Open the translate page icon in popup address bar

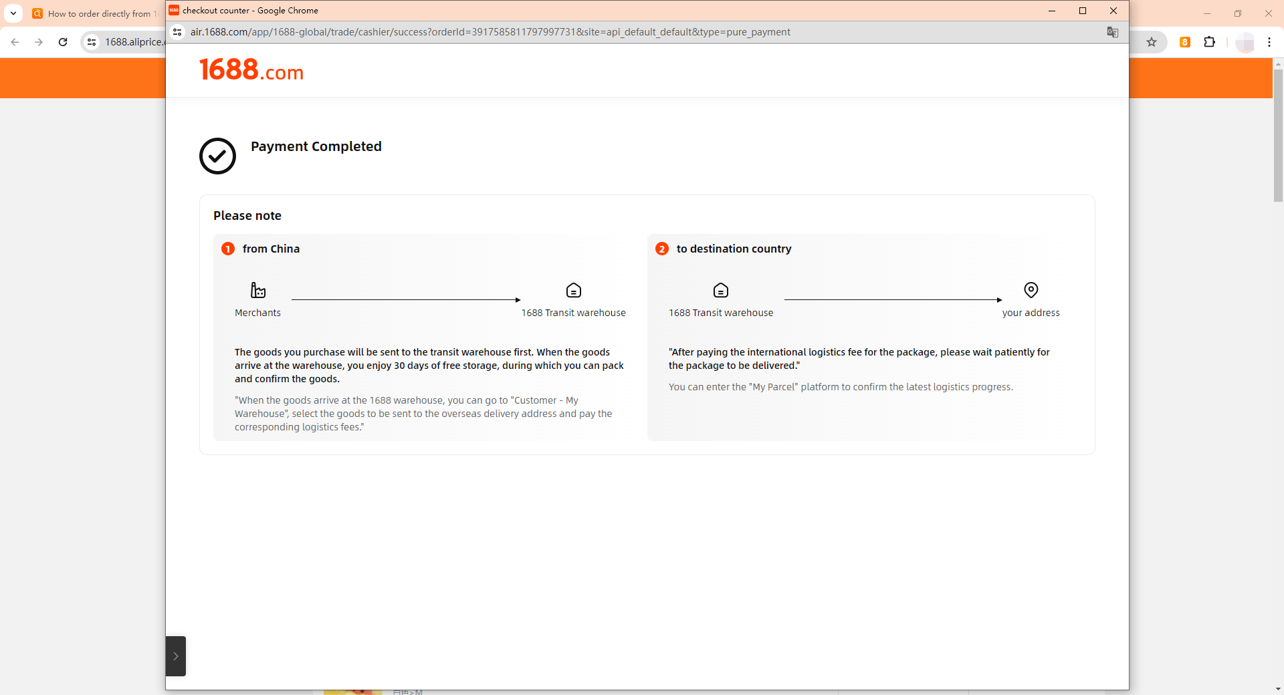pos(1113,32)
